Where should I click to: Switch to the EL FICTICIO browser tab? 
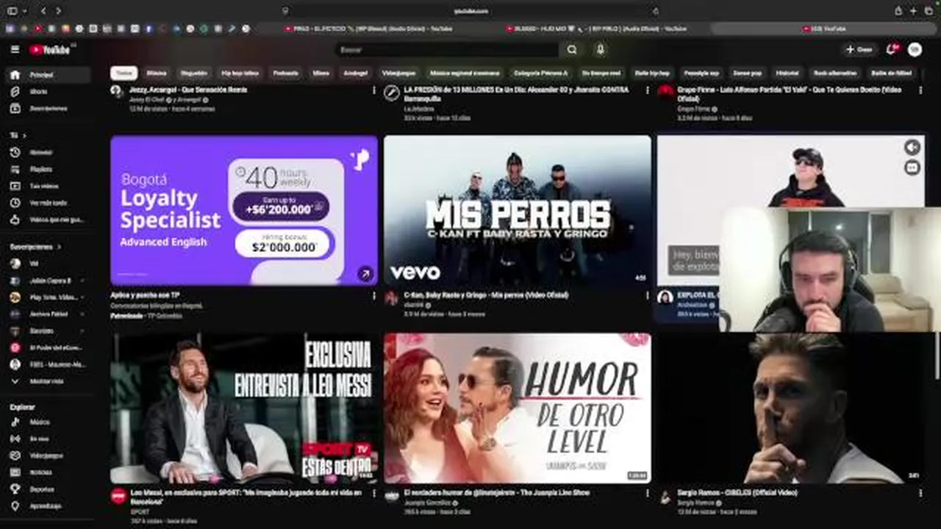coord(368,29)
